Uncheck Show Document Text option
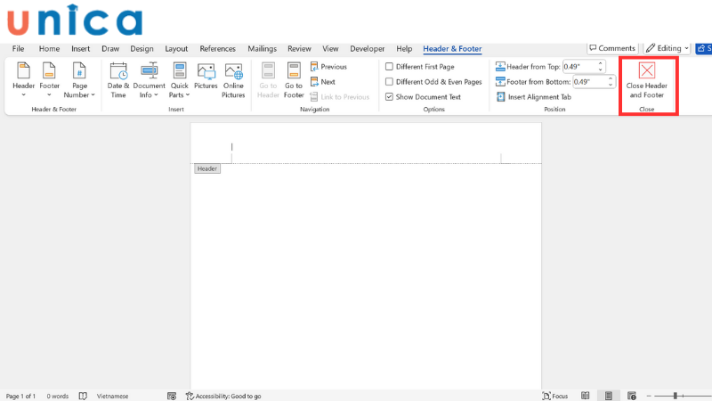The image size is (712, 401). 389,96
